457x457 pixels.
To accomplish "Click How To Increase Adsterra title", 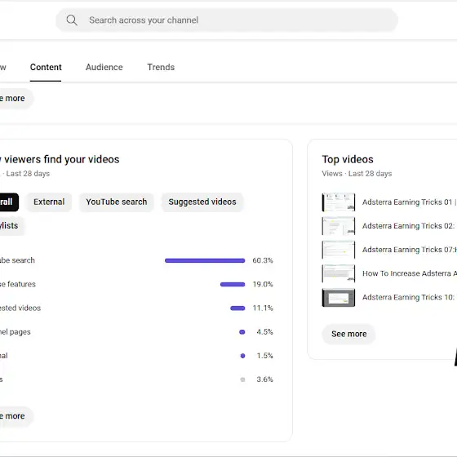I will point(409,273).
